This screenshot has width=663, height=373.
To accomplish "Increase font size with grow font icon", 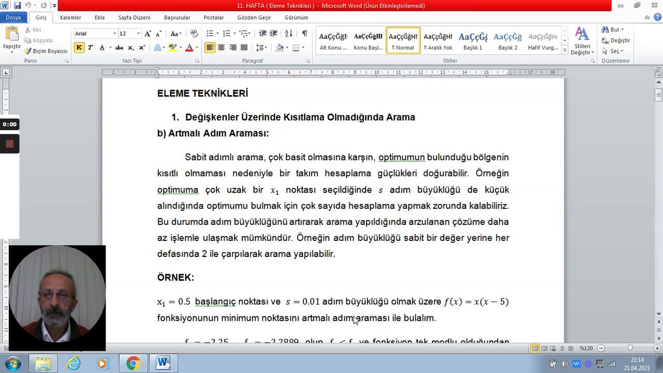I will tap(148, 34).
